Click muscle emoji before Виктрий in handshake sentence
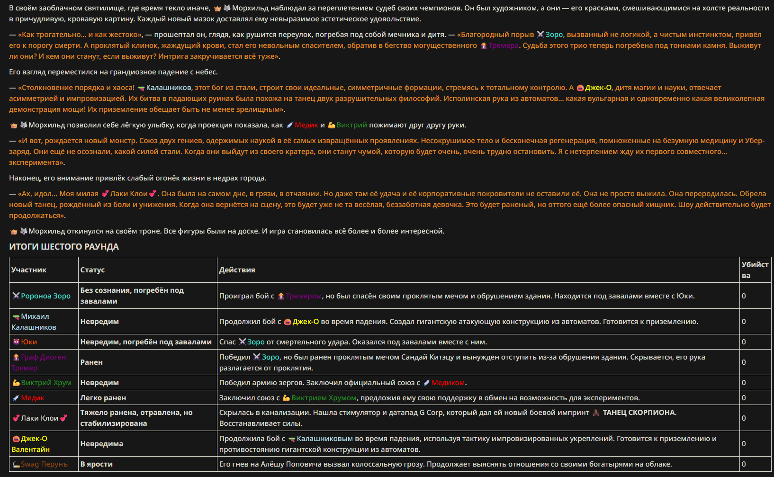The image size is (774, 477). tap(332, 126)
